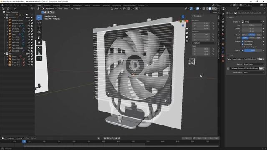Unlink the image datablock with X icon
Viewport: 267px width, 150px height.
[263, 59]
